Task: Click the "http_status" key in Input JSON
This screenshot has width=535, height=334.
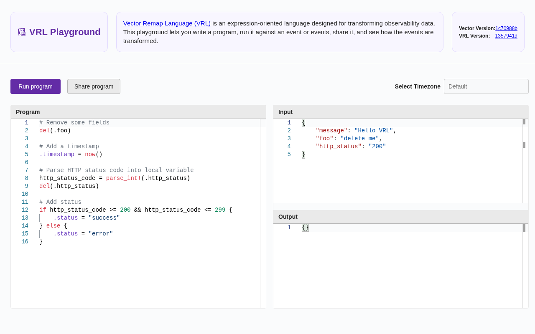Action: click(x=338, y=147)
